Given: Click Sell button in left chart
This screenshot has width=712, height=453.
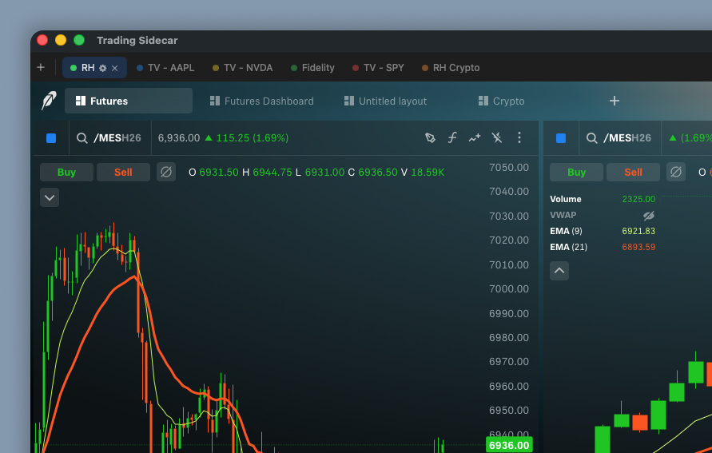Looking at the screenshot, I should pos(124,173).
